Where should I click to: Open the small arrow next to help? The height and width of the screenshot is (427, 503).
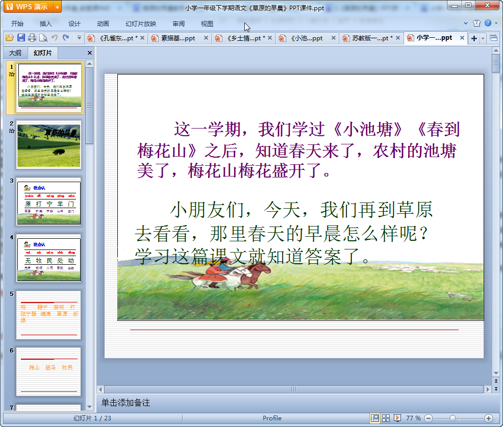pos(496,23)
